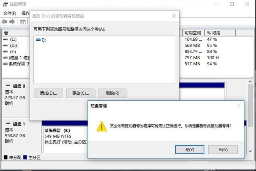Click the 更改(C)... button

80,93
